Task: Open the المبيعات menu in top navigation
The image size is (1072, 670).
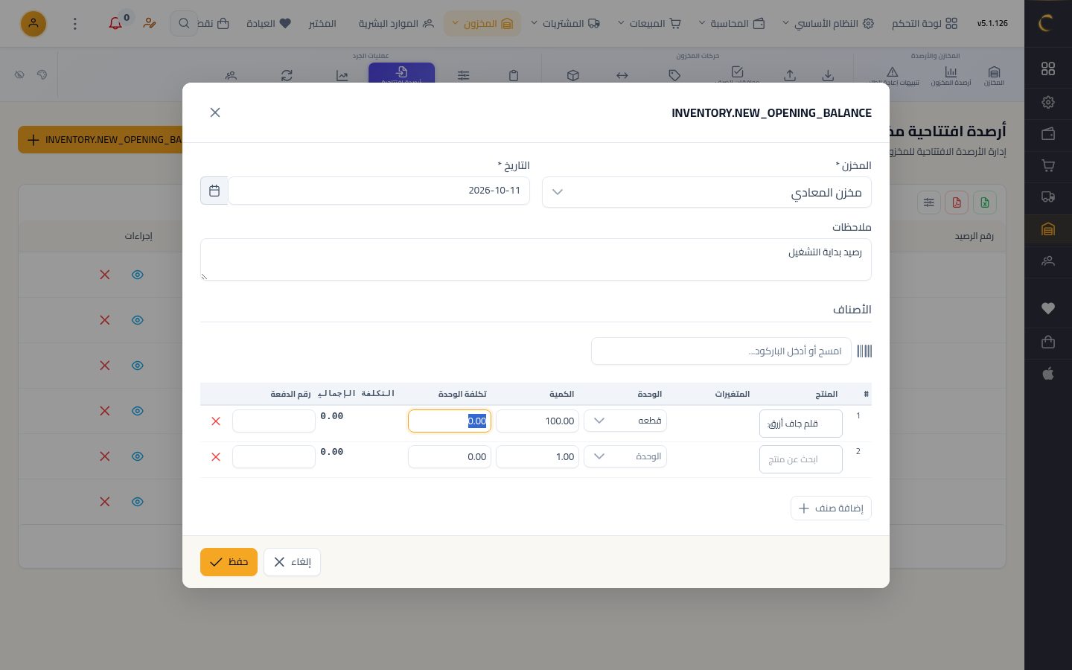Action: (x=649, y=24)
